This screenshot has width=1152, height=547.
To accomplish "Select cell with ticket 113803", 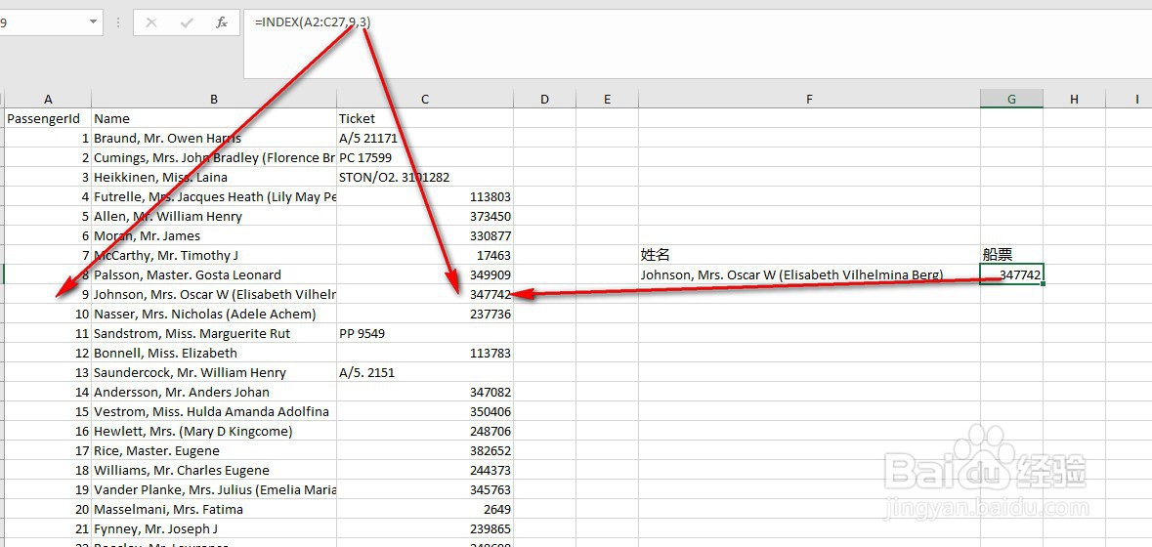I will point(425,196).
